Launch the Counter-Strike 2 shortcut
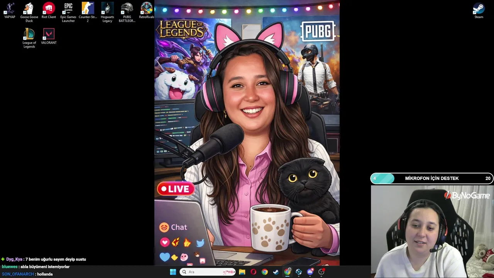 88,12
